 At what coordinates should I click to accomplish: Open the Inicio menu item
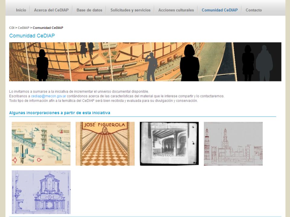point(21,10)
